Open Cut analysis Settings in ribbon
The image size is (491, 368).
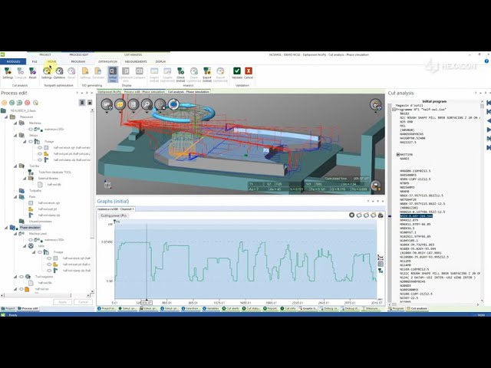pyautogui.click(x=8, y=73)
